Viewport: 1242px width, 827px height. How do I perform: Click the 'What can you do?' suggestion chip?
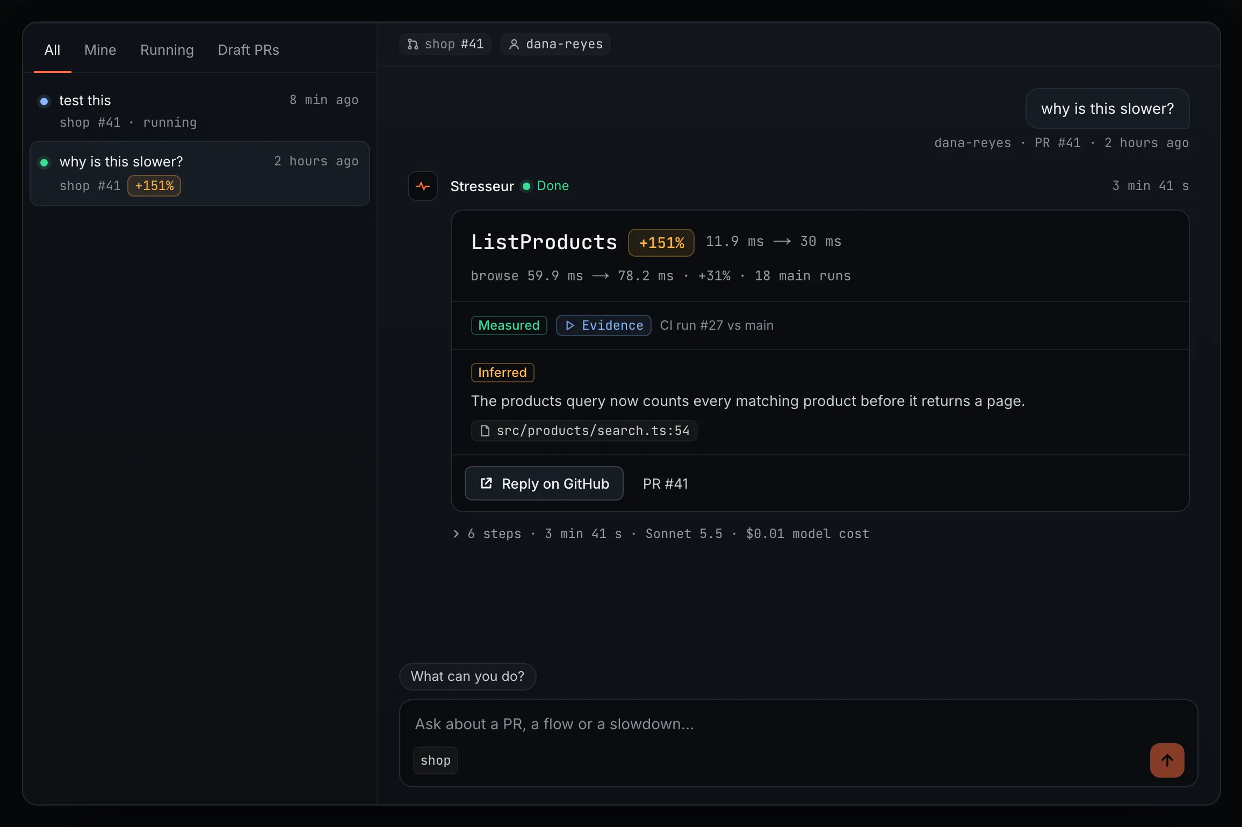pos(467,676)
